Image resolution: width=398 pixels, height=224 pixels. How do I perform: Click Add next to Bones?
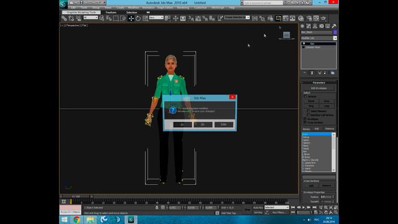tap(317, 129)
